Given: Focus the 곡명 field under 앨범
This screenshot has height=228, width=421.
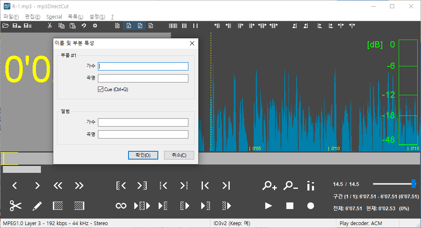Looking at the screenshot, I should point(143,134).
